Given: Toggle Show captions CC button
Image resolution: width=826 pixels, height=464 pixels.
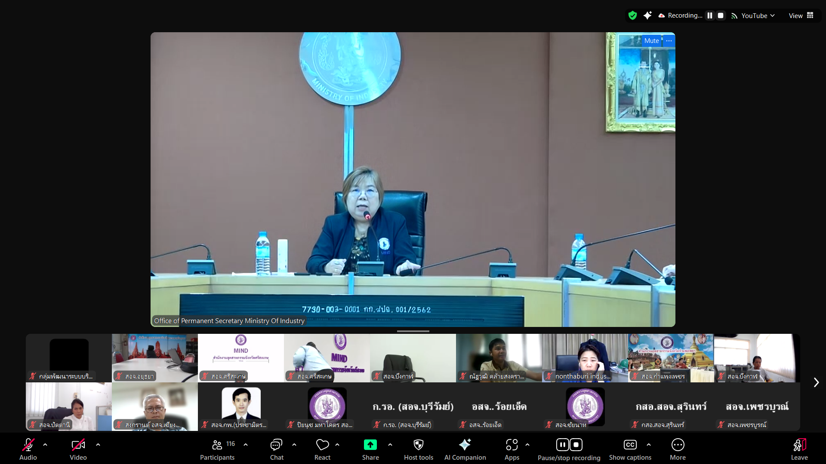Looking at the screenshot, I should tap(630, 449).
